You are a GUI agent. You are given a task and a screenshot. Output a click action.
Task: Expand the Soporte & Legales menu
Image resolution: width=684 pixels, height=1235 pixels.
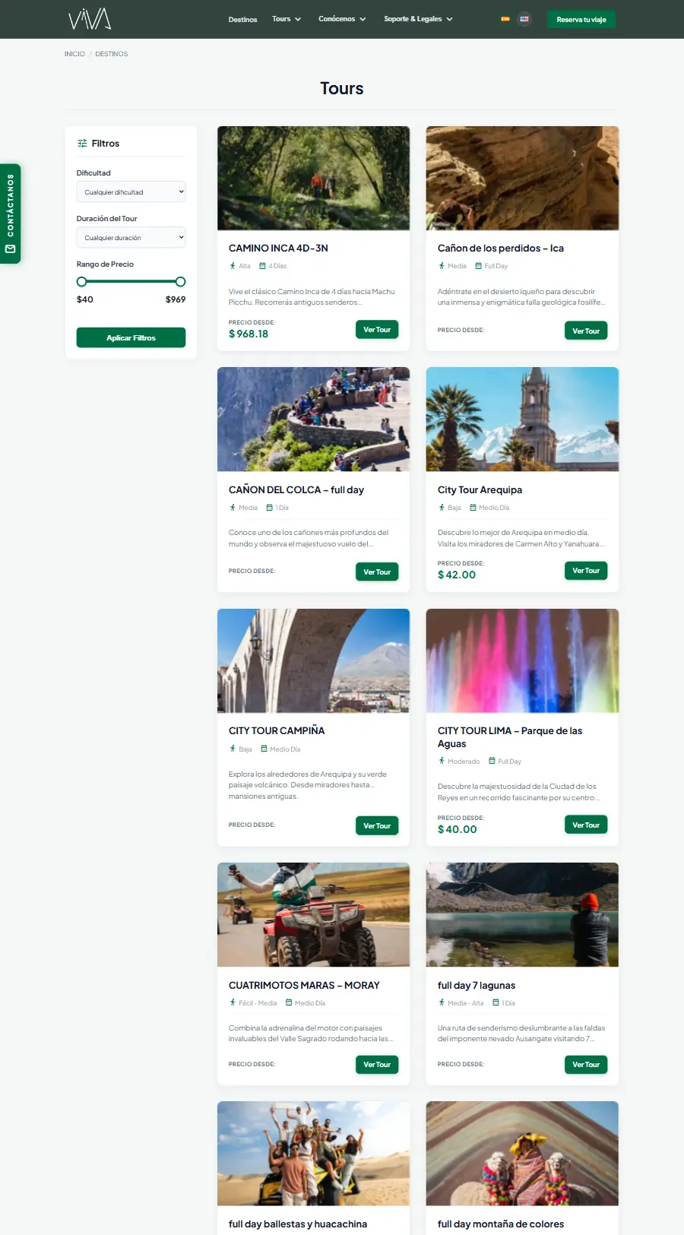pos(418,19)
